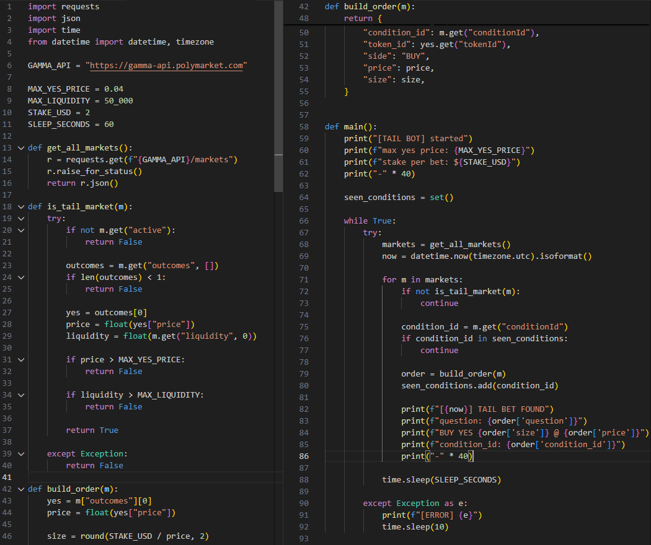
Task: Click 'def main():' on line 58
Action: tap(351, 126)
